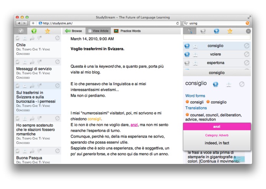Thumbs up the Messaggi di servizio article
Image resolution: width=266 pixels, height=189 pixels.
[x=32, y=62]
